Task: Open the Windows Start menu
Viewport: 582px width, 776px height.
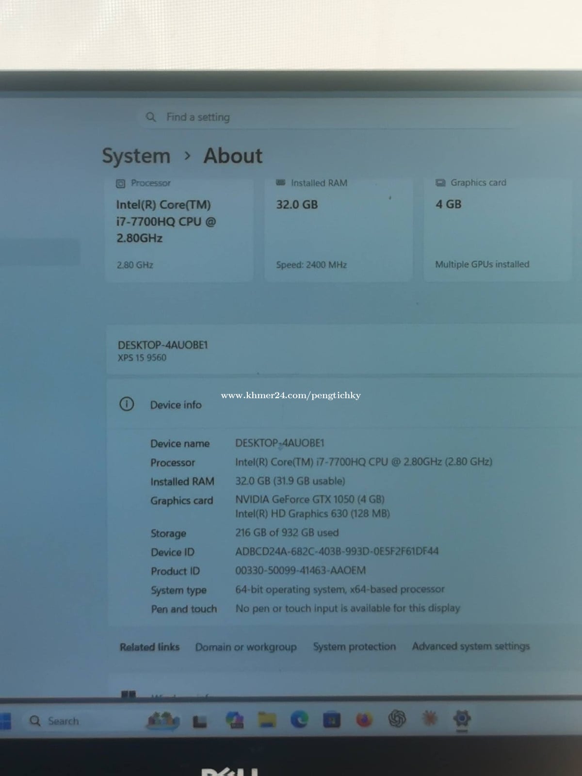Action: click(x=5, y=721)
